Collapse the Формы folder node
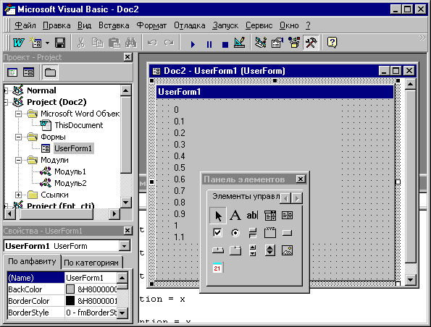431x327 pixels. click(x=18, y=137)
